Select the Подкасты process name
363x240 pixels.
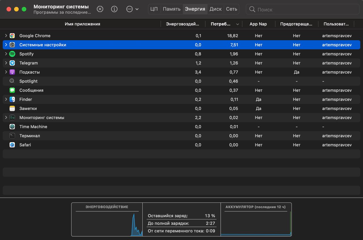tap(29, 72)
